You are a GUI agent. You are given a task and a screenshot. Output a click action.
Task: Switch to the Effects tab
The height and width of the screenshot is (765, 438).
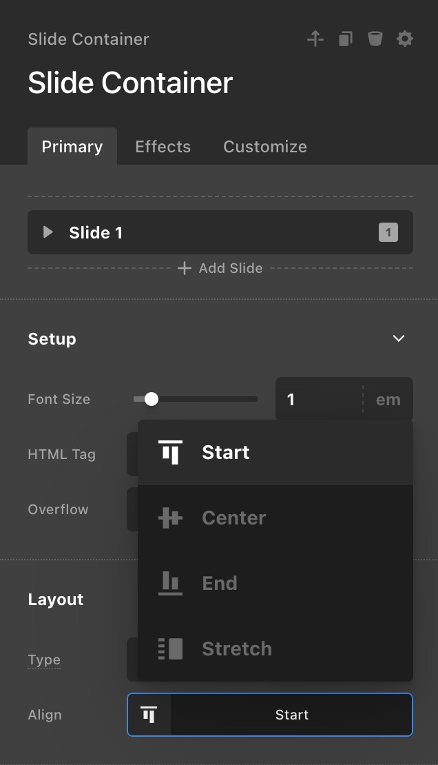[163, 147]
